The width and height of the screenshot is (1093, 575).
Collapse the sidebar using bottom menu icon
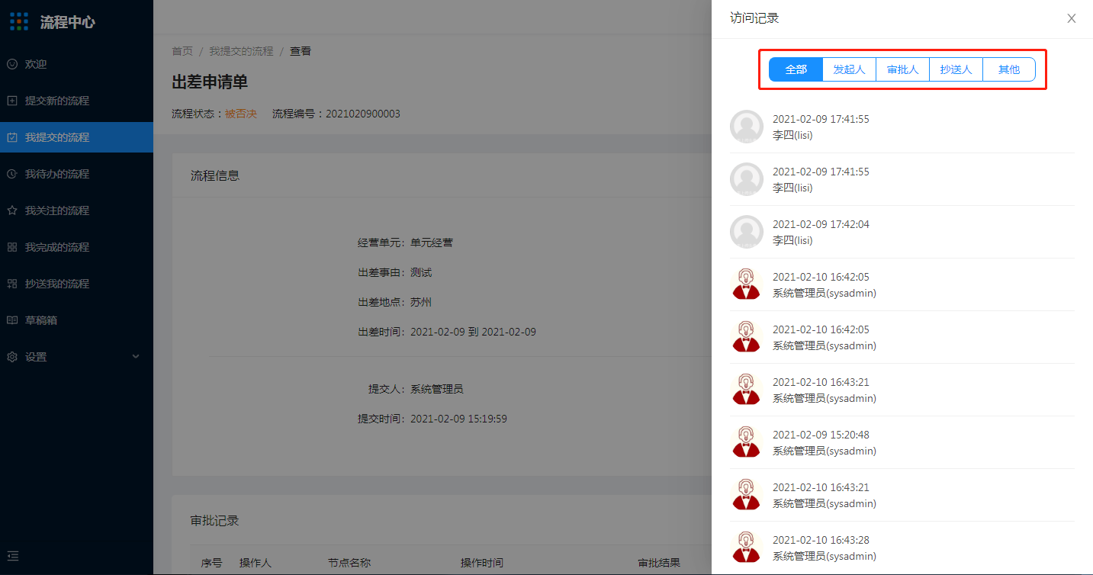[x=12, y=556]
